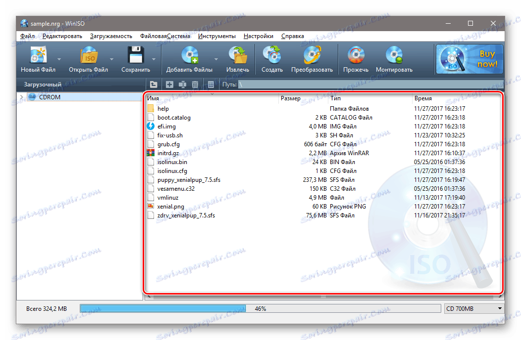Open the Редактировать menu

(x=62, y=36)
